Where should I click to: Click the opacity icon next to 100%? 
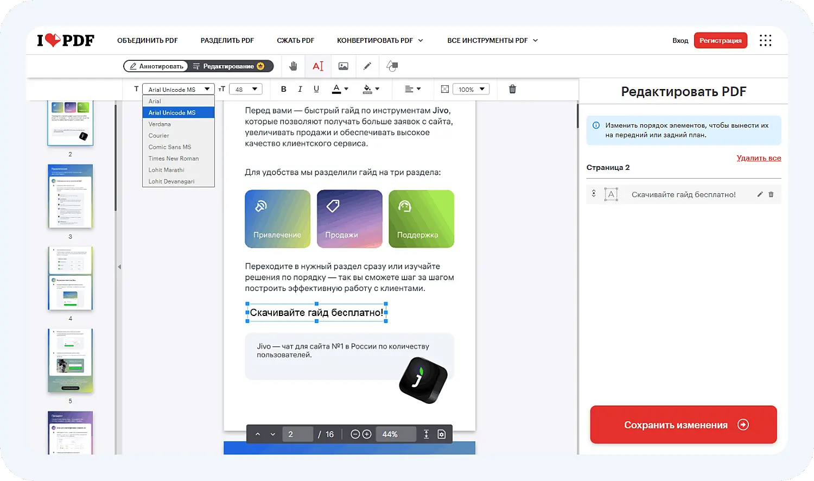pyautogui.click(x=445, y=89)
